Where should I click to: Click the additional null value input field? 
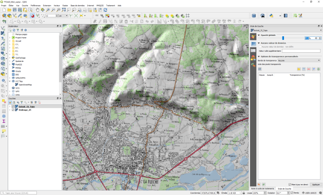click(x=301, y=51)
